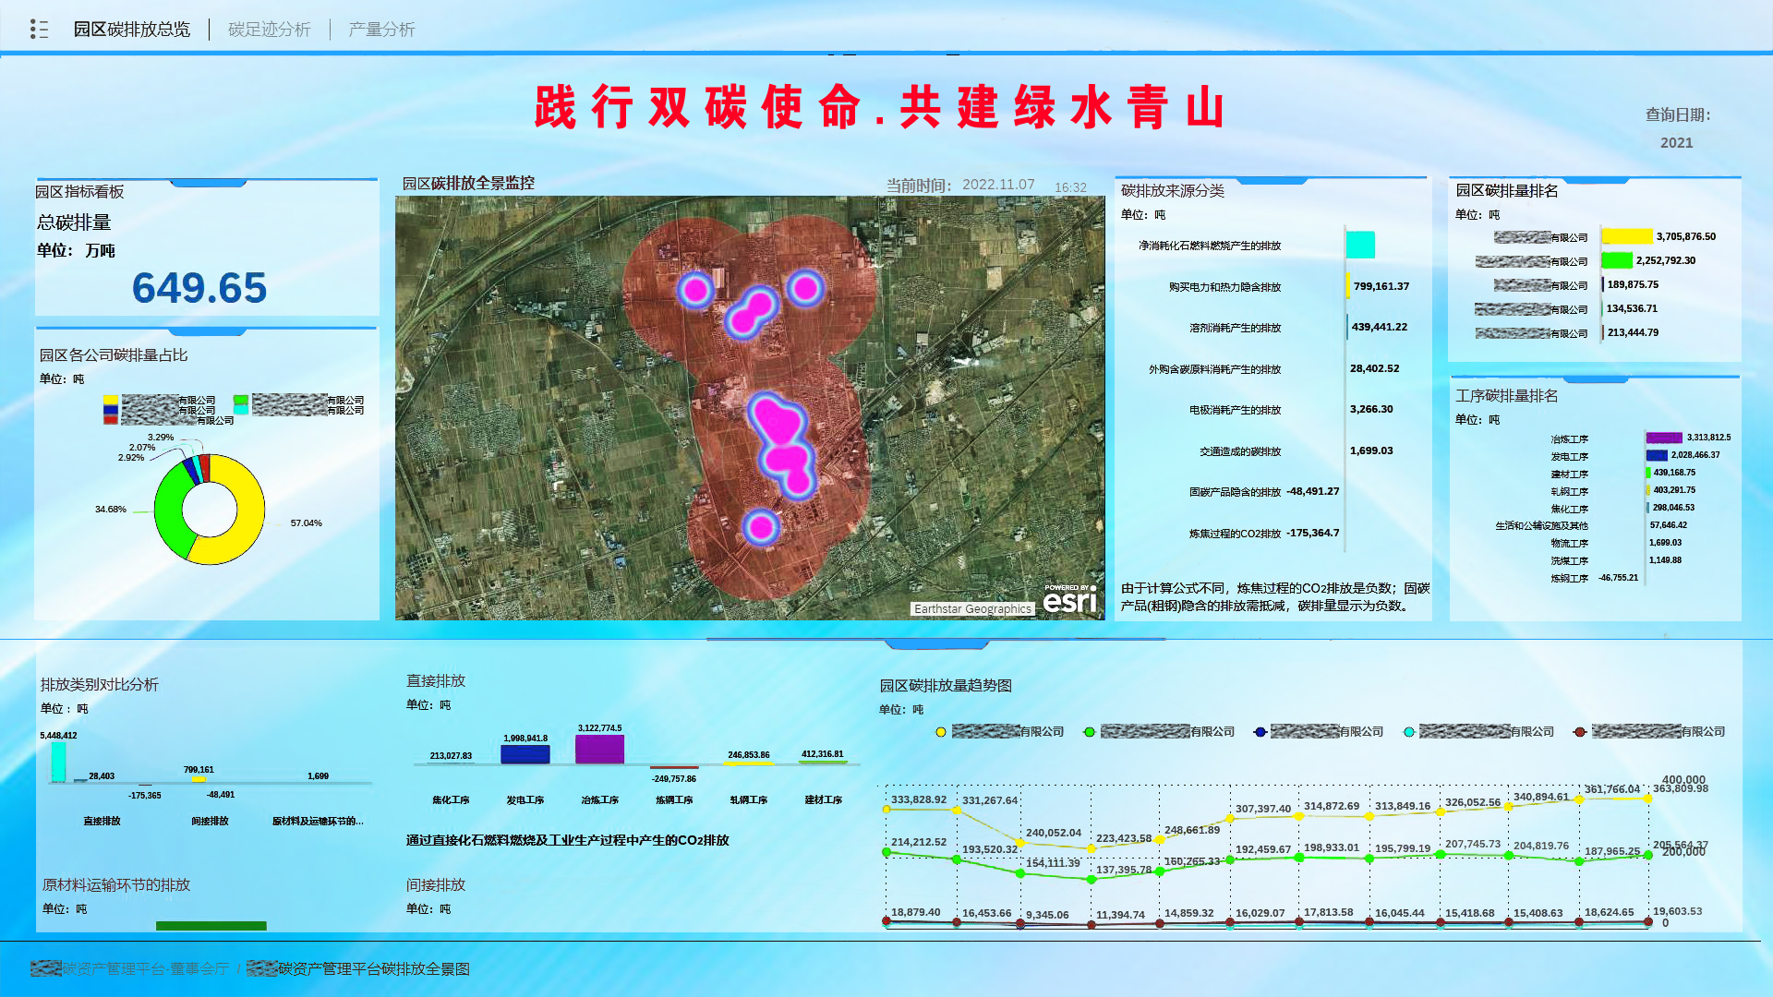Screen dimensions: 1773x997
Task: Select the green 2,252,792.30 ranking bar
Action: 1617,260
